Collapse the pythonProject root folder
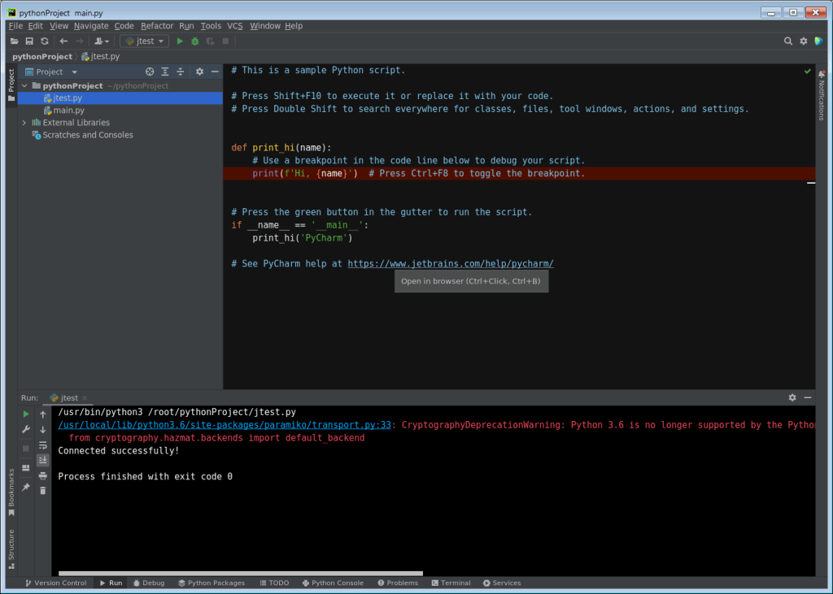 coord(24,85)
